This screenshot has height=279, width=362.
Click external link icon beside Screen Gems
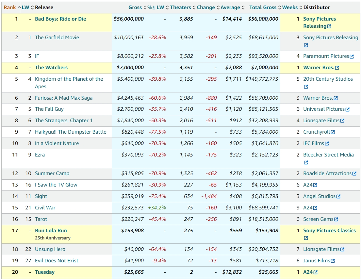pyautogui.click(x=336, y=220)
